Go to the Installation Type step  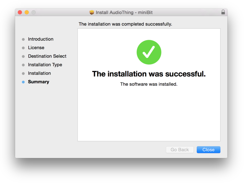coord(45,65)
